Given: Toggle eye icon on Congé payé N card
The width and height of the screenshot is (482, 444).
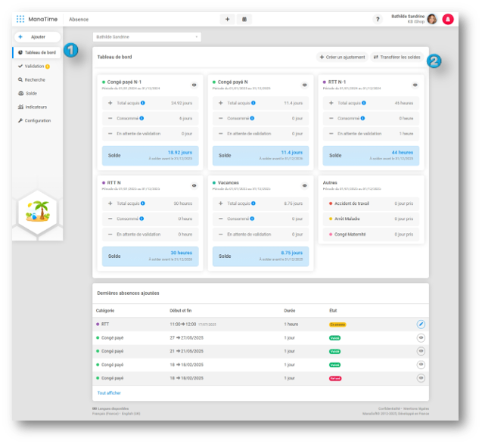Looking at the screenshot, I should 304,85.
